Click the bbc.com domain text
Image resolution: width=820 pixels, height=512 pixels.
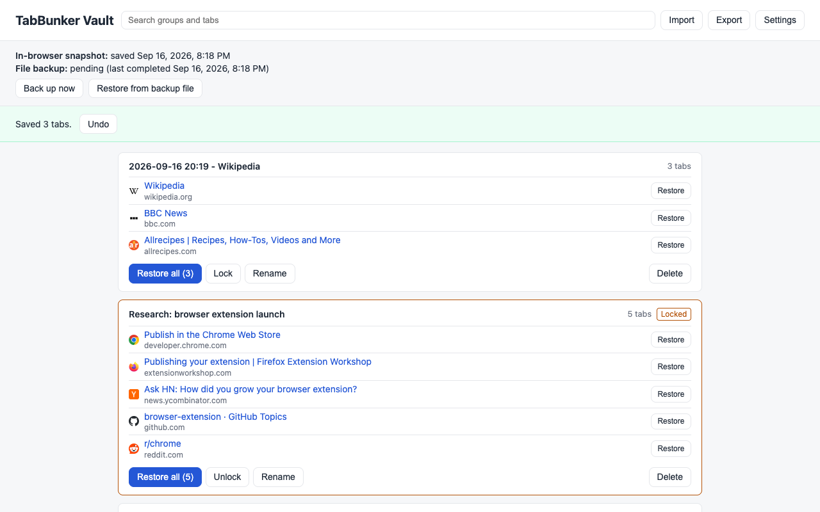click(x=160, y=224)
